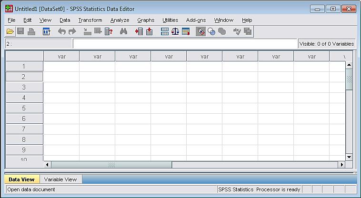Click the Go to Case icon
The image size is (361, 198).
point(87,31)
